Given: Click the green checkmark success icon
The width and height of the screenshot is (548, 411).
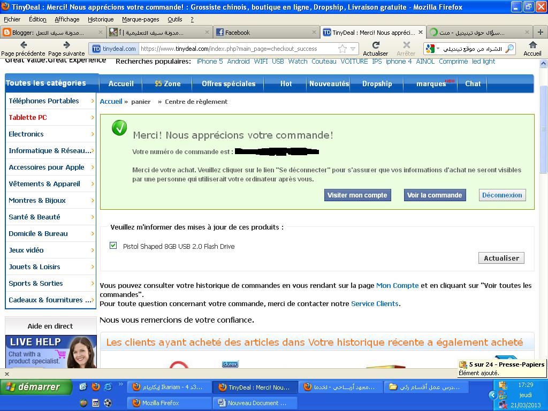Looking at the screenshot, I should coord(119,128).
